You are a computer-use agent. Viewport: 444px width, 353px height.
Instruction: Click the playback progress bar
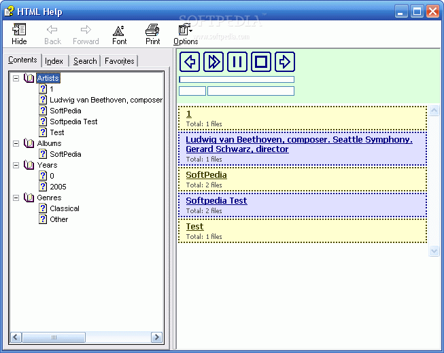tap(237, 79)
